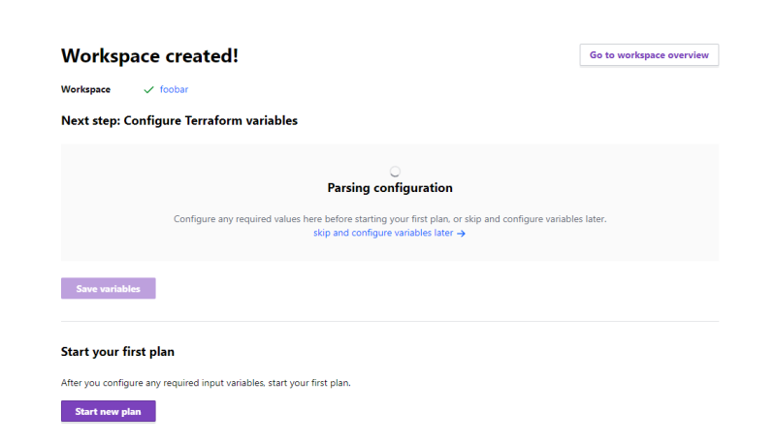The image size is (776, 445).
Task: Click the horizontal divider below Save variables
Action: click(x=390, y=321)
